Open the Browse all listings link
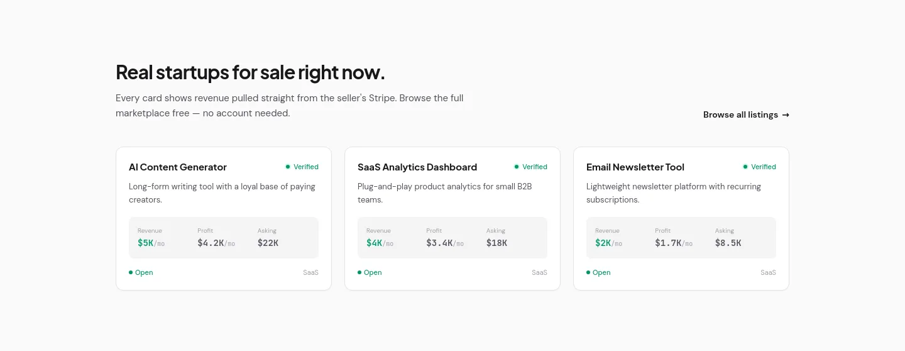Viewport: 905px width, 351px height. [x=746, y=114]
